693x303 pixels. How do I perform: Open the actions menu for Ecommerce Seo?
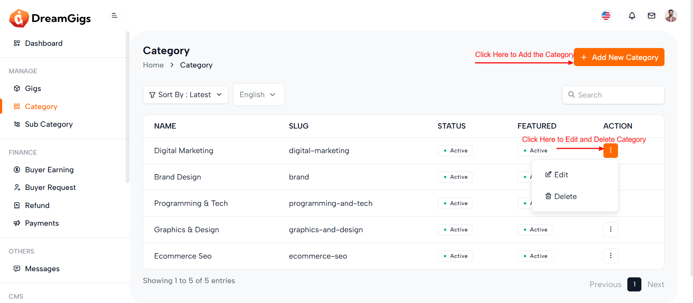(610, 256)
